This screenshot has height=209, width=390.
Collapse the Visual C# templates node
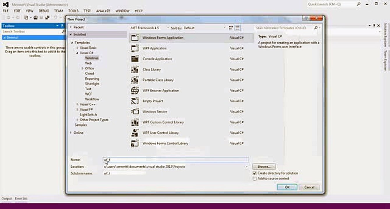tap(77, 53)
